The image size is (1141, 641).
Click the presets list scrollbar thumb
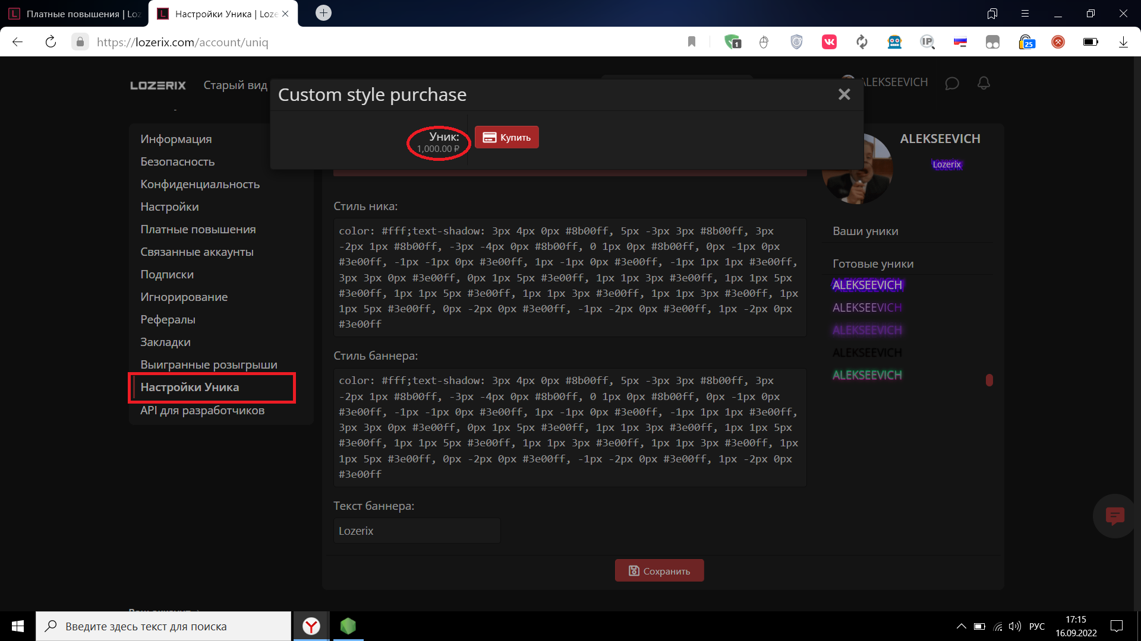tap(989, 380)
